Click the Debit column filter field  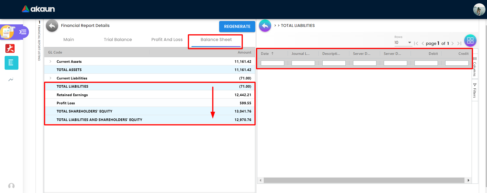coord(426,63)
